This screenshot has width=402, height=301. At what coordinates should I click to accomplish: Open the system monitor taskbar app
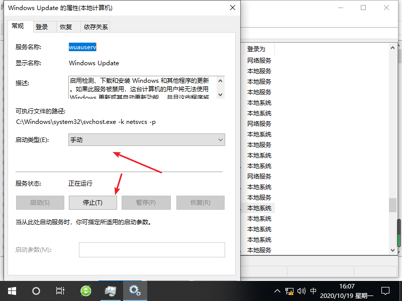point(110,290)
